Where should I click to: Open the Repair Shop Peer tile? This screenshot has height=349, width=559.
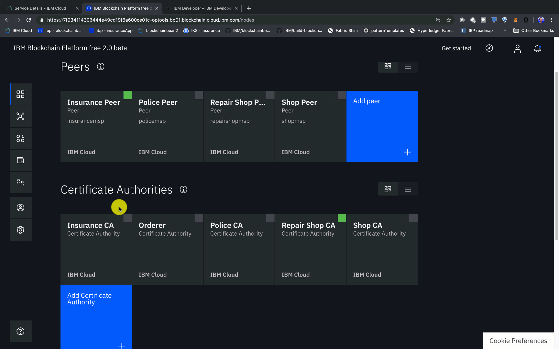click(x=239, y=126)
